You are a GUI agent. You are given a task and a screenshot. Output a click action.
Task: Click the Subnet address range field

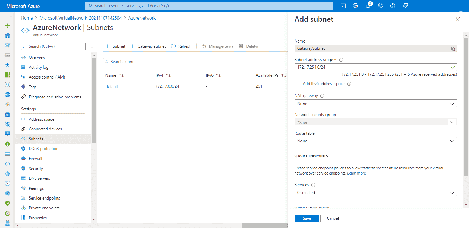tap(376, 67)
